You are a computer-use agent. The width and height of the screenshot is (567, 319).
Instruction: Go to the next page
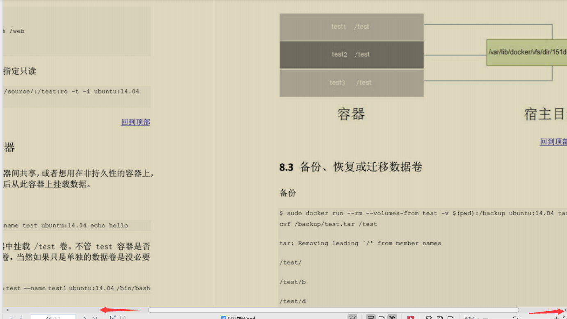[x=85, y=317]
